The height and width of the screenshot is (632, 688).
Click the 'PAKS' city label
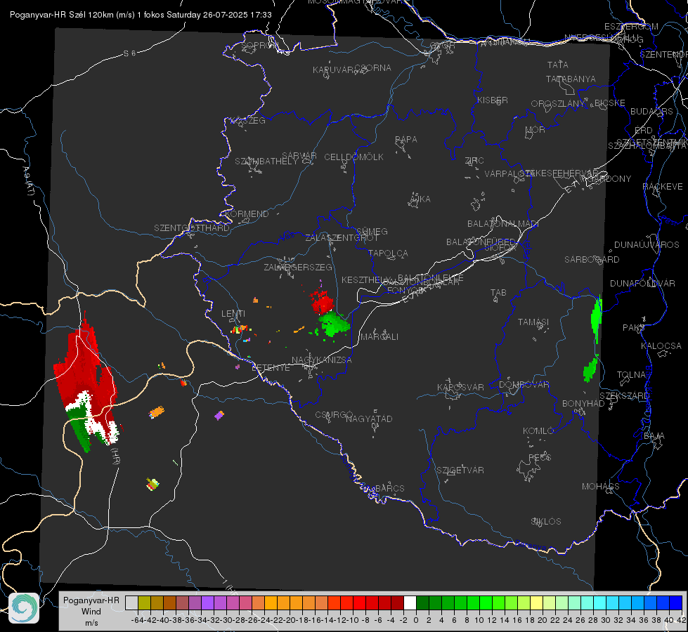634,328
